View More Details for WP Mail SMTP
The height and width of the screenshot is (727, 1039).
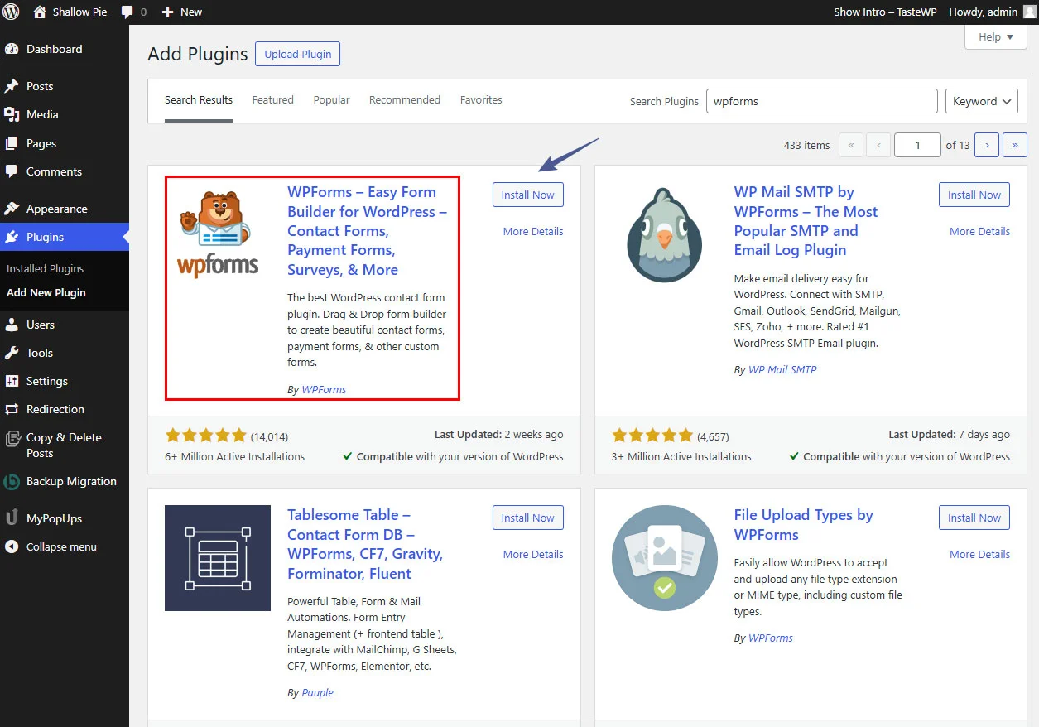pyautogui.click(x=979, y=232)
